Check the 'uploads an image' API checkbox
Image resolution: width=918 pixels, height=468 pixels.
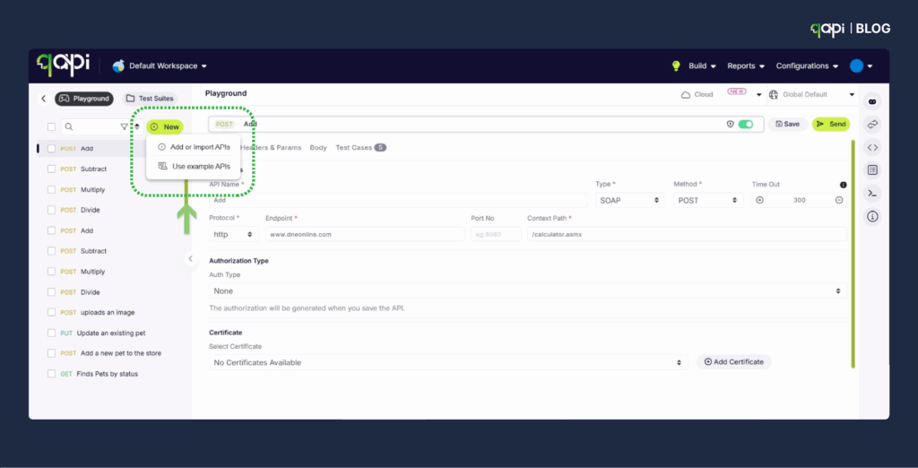coord(51,312)
